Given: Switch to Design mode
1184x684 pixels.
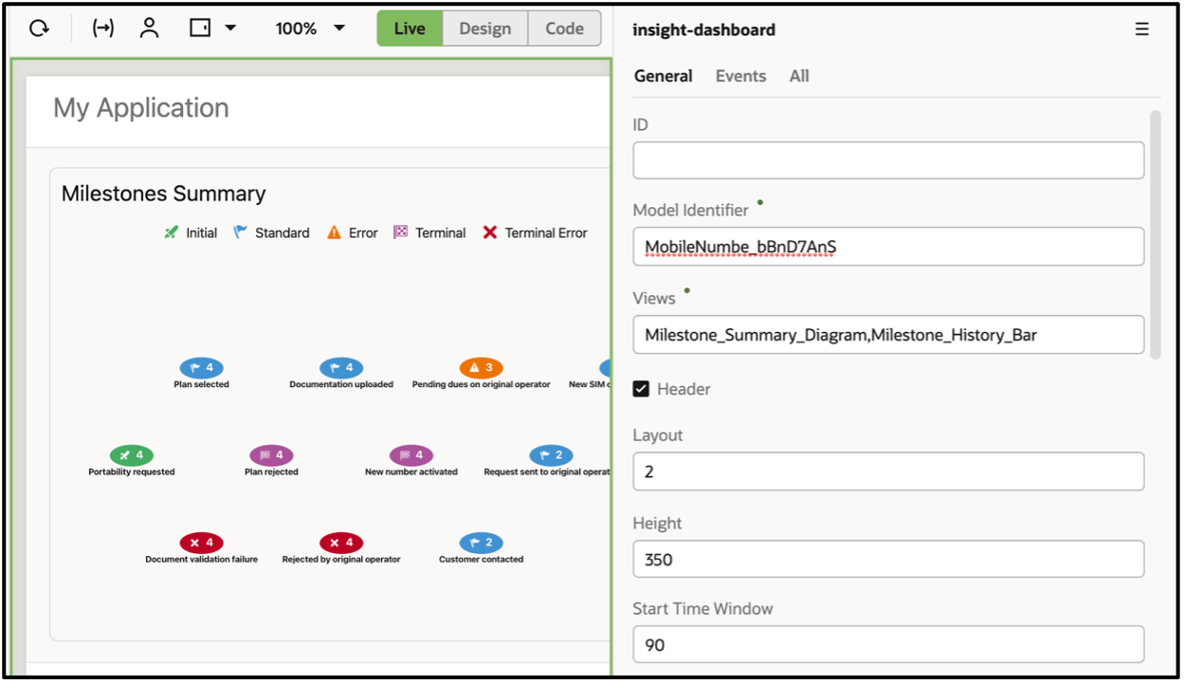Looking at the screenshot, I should pyautogui.click(x=484, y=28).
